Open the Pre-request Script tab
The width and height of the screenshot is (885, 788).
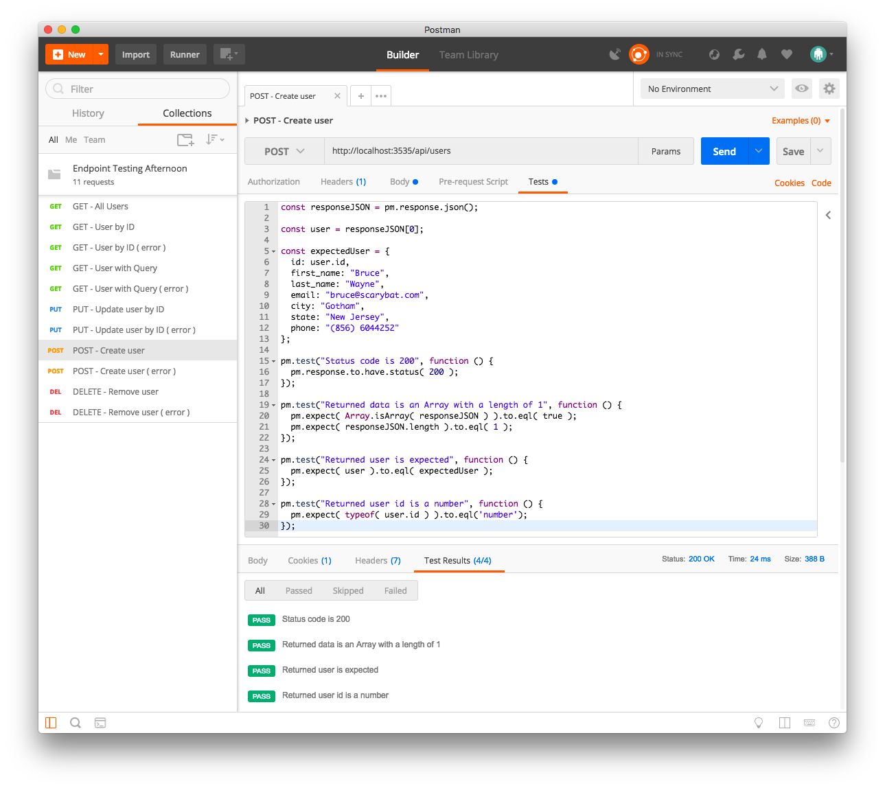coord(474,182)
